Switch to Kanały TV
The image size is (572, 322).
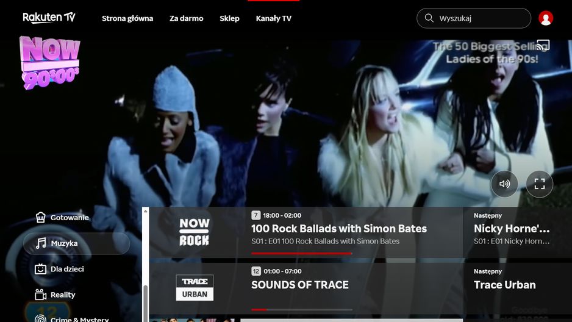[274, 18]
